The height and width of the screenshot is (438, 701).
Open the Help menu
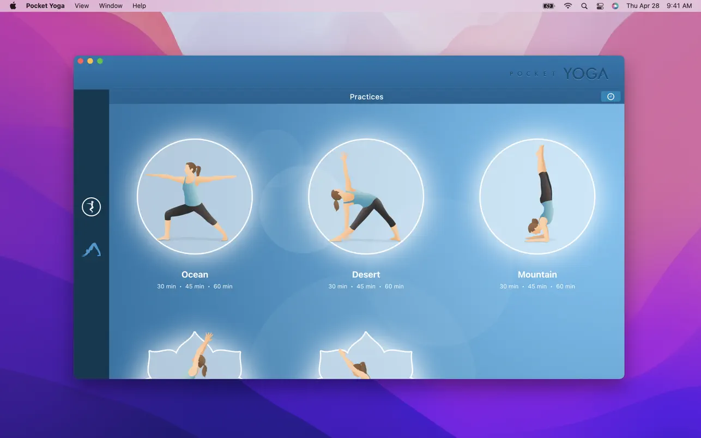(139, 6)
